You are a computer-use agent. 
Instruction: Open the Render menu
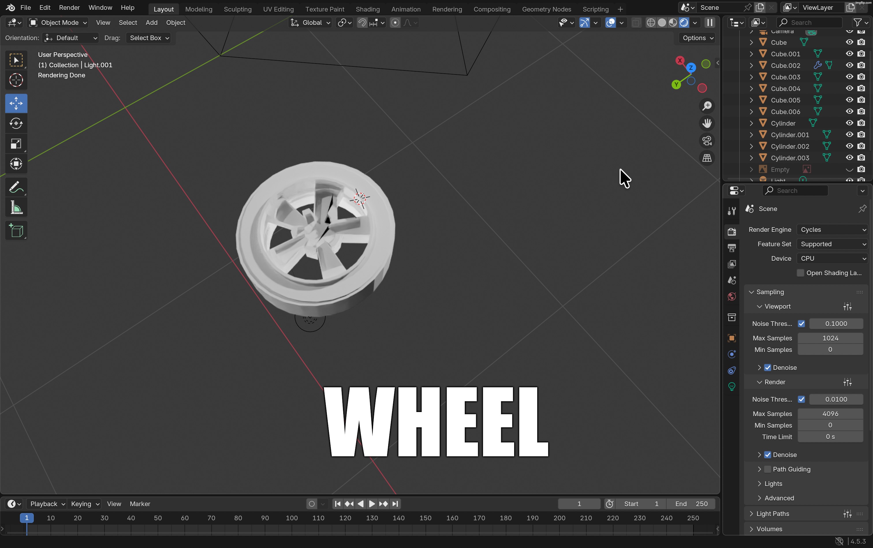click(x=69, y=7)
